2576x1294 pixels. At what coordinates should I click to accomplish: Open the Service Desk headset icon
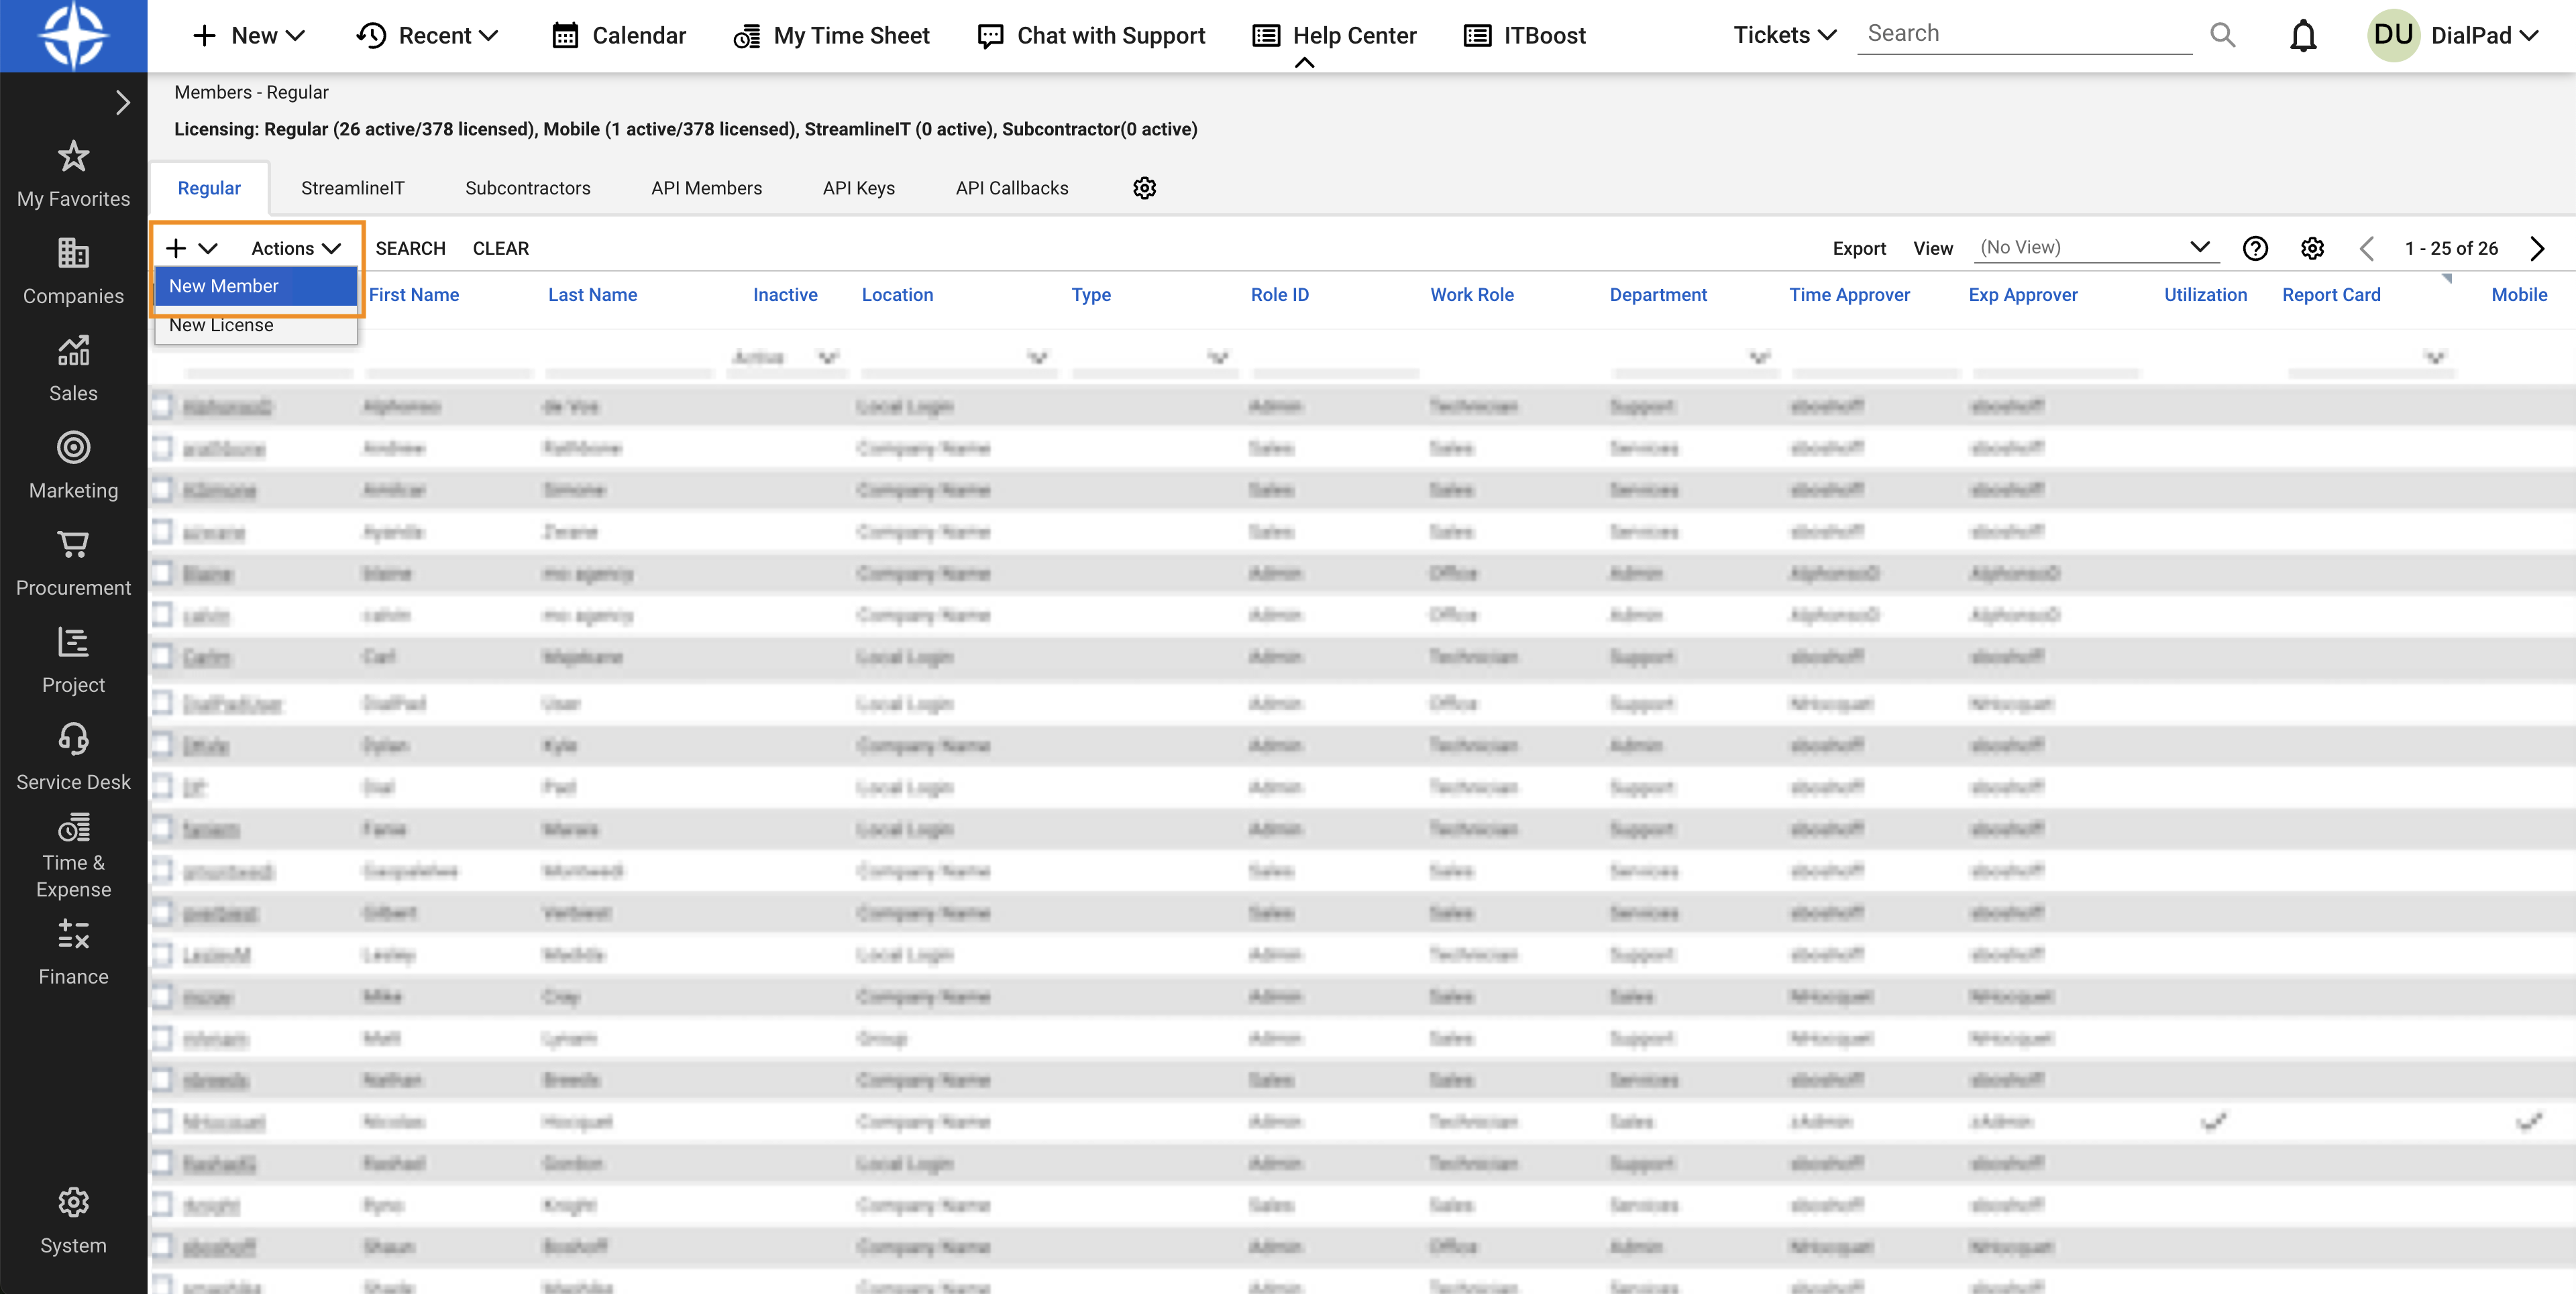(x=73, y=740)
